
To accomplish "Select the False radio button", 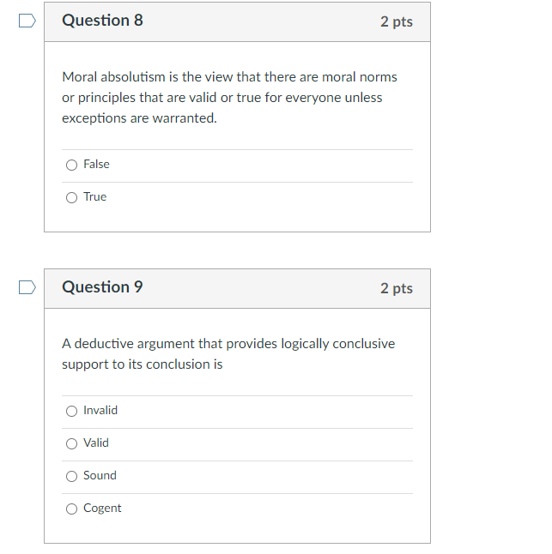I will coord(71,165).
